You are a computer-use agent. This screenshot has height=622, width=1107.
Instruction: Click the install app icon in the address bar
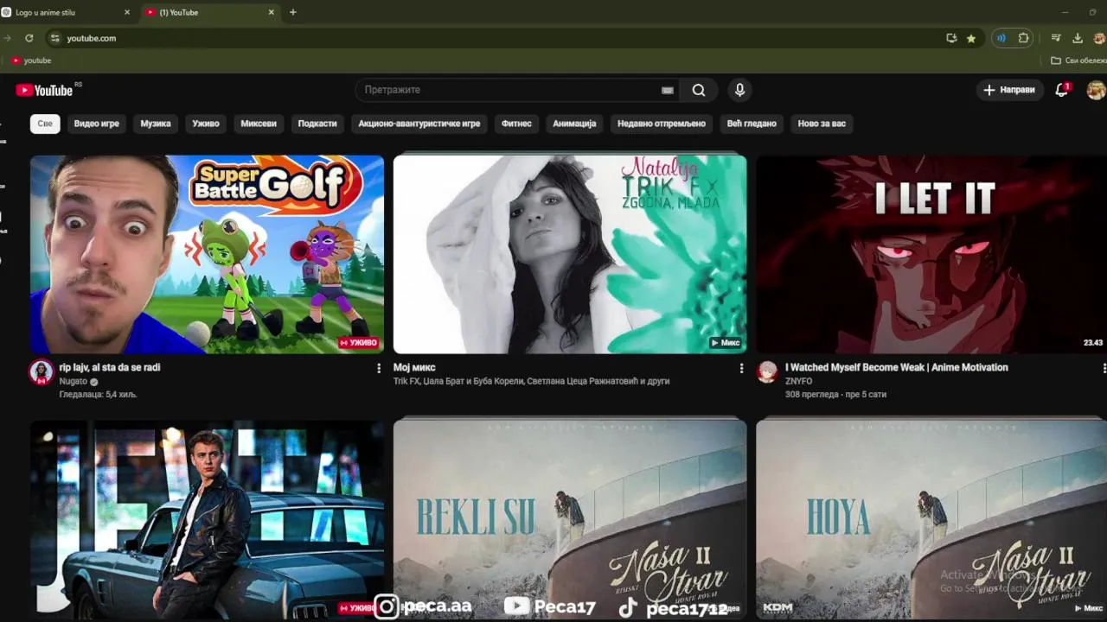(x=951, y=38)
